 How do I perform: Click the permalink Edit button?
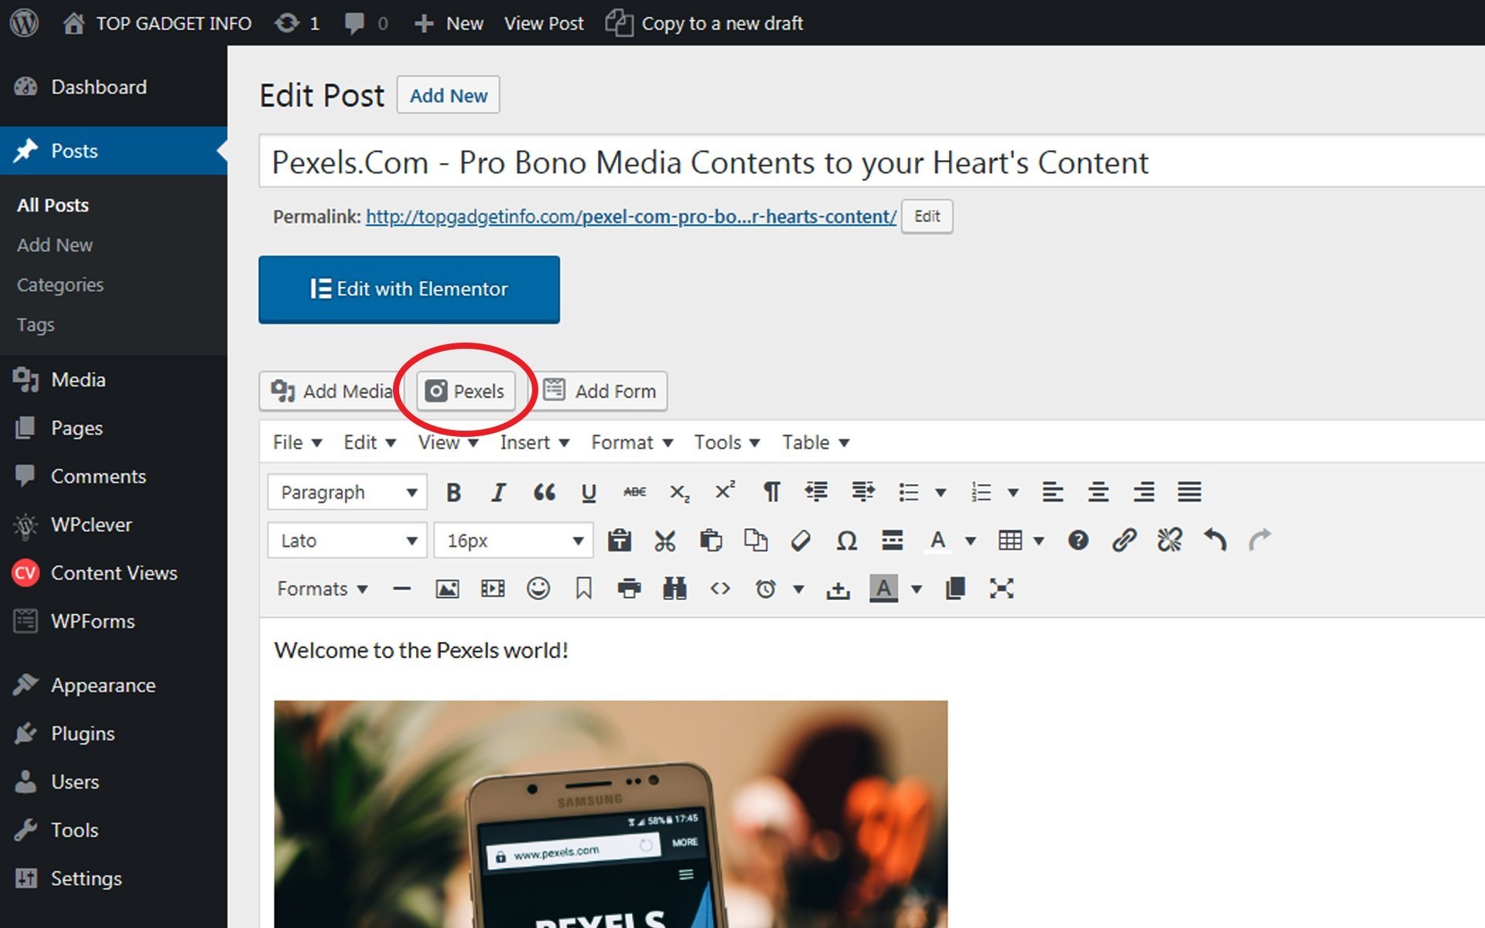click(927, 217)
